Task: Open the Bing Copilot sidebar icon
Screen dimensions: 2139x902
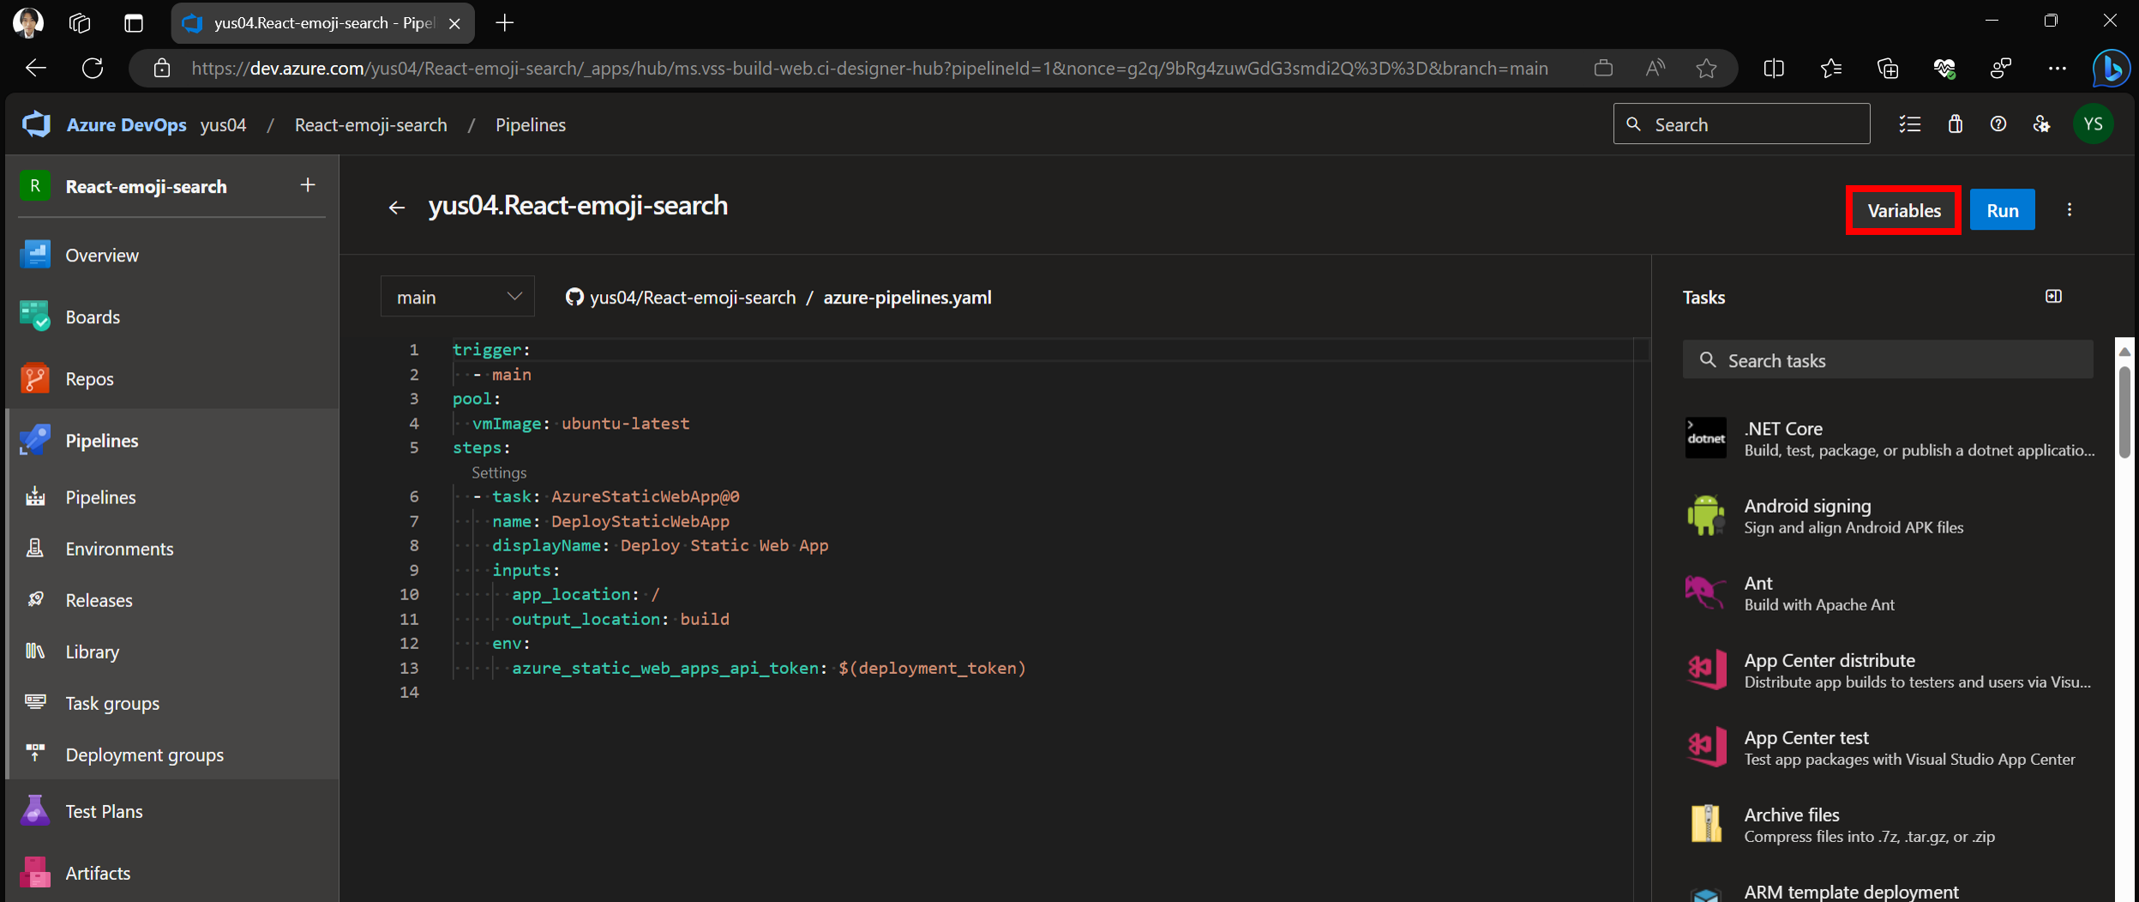Action: [2110, 68]
